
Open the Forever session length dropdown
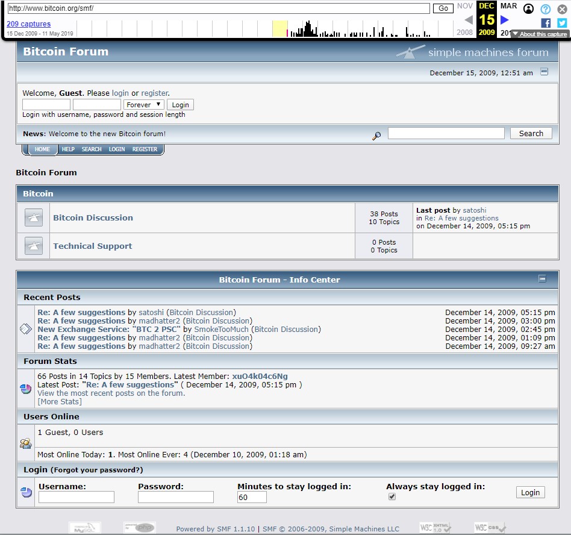coord(144,105)
